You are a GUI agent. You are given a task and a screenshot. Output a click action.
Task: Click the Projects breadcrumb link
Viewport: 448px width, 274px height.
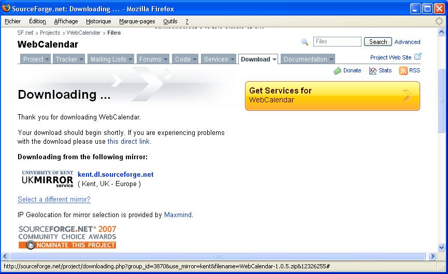50,33
